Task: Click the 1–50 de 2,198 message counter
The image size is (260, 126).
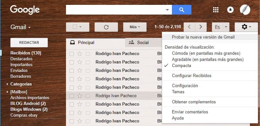Action: pyautogui.click(x=168, y=27)
